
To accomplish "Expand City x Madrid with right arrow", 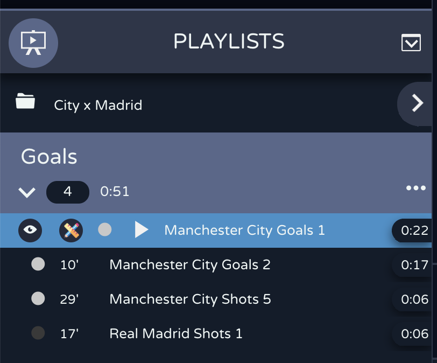I will 415,103.
